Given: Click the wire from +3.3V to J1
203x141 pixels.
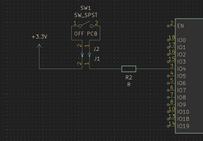Looking at the screenshot, I should click(61, 69).
